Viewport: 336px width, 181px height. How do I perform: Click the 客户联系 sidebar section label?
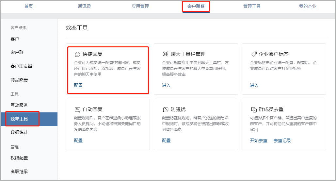click(x=19, y=28)
